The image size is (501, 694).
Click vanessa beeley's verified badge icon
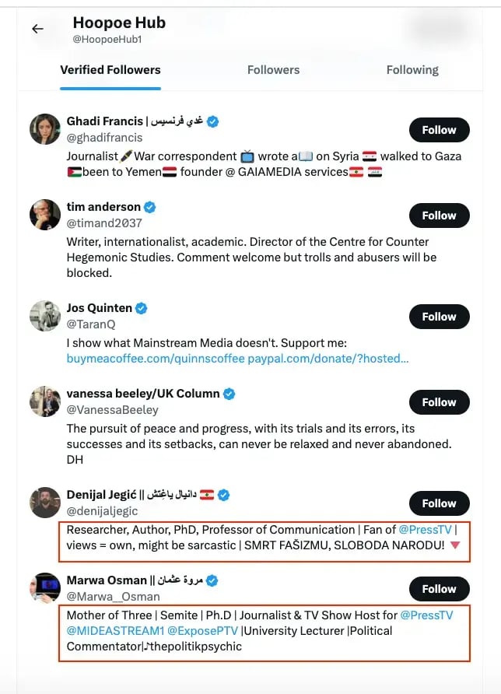tap(229, 394)
